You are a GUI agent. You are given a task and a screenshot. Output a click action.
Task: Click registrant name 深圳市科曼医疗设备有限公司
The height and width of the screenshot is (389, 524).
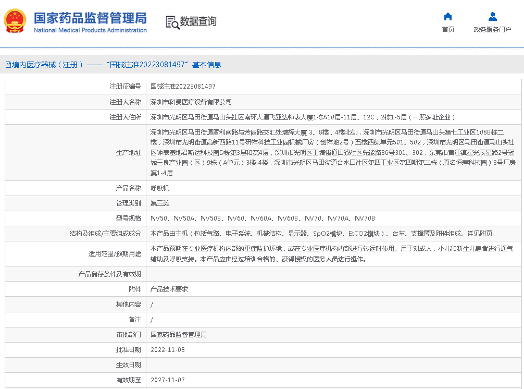tap(191, 102)
